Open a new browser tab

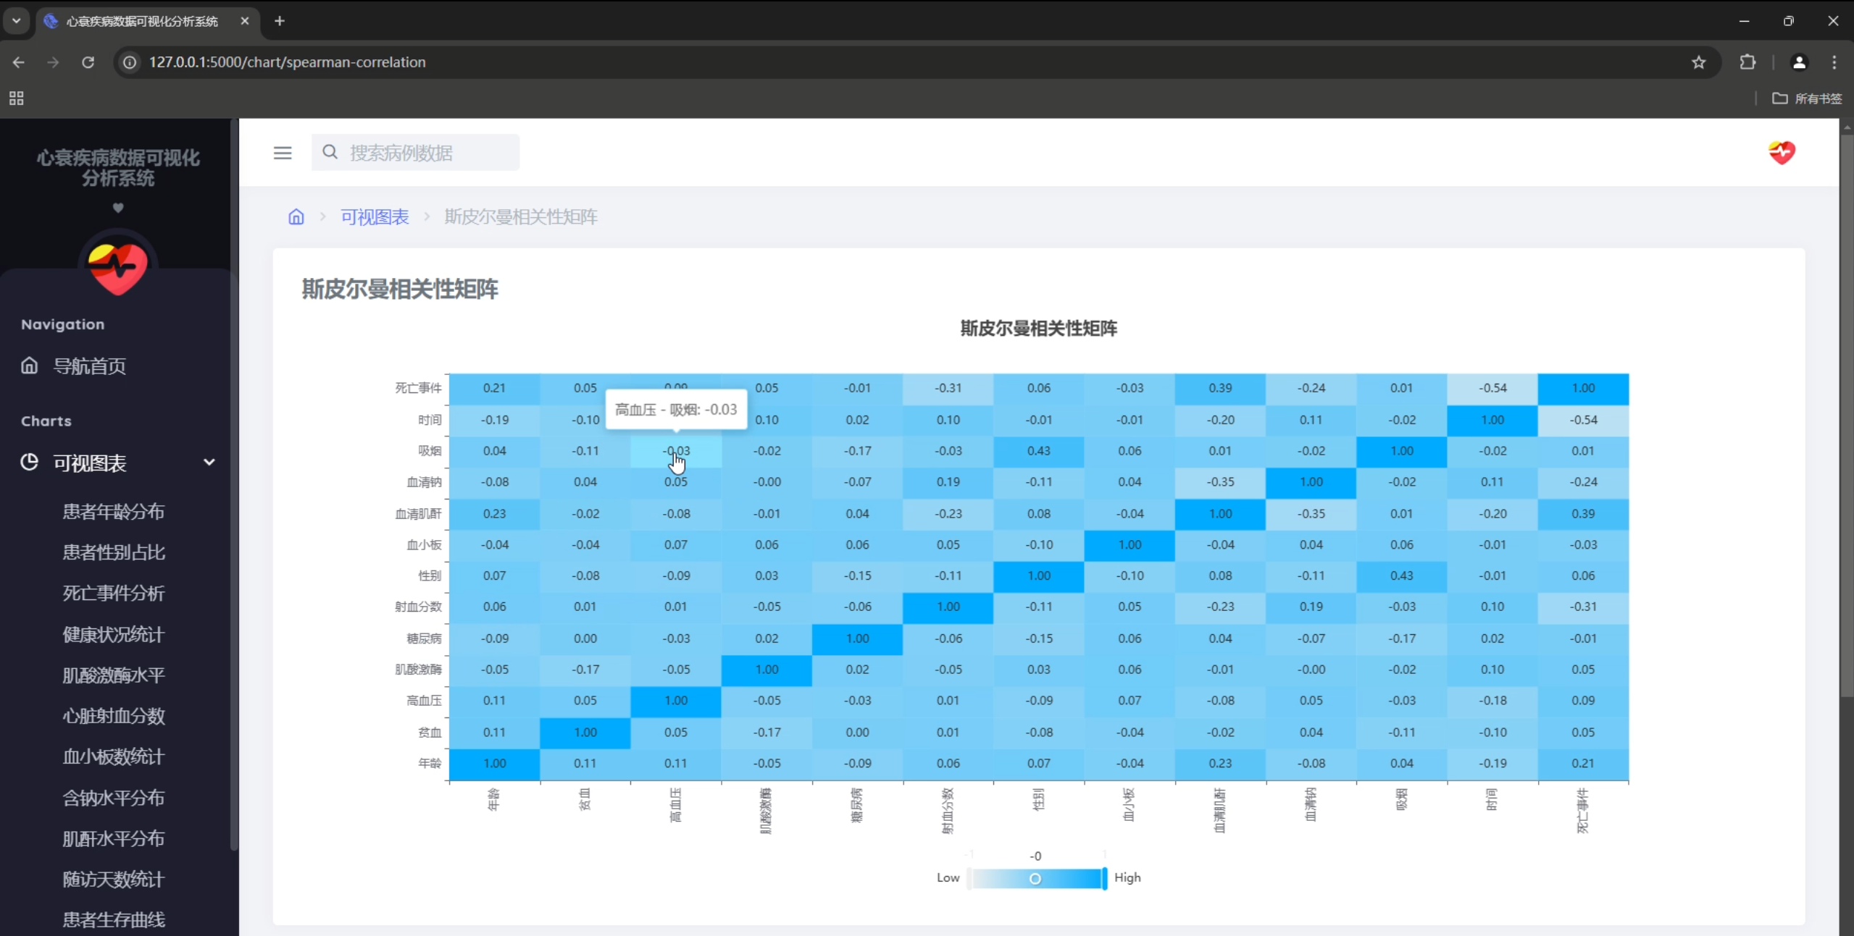tap(280, 21)
